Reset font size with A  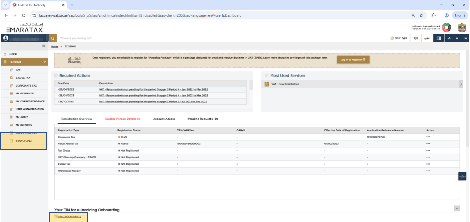pyautogui.click(x=457, y=38)
